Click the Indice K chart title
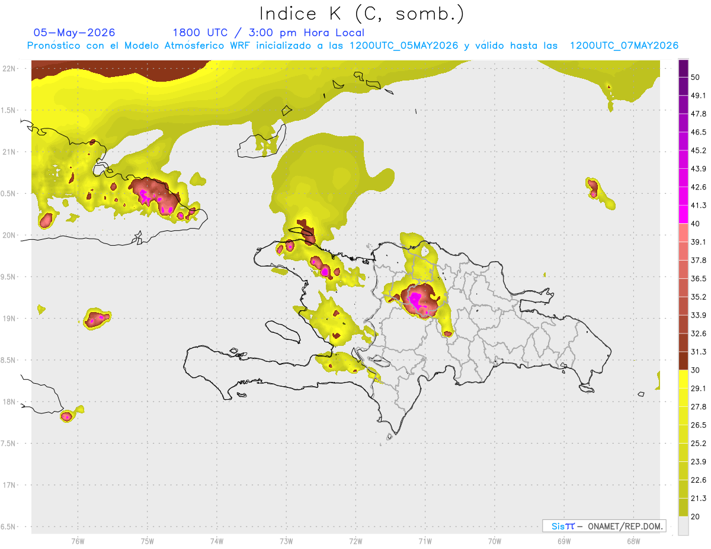The image size is (711, 549). click(363, 14)
